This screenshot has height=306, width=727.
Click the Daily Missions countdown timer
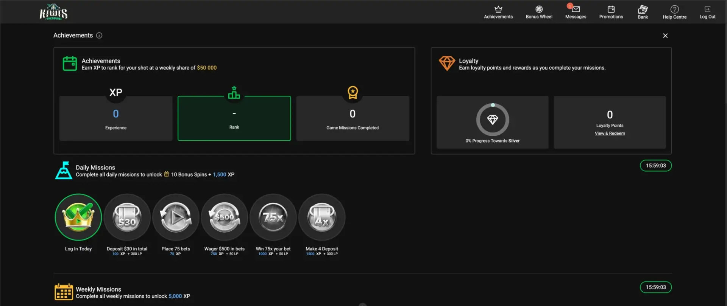tap(656, 166)
